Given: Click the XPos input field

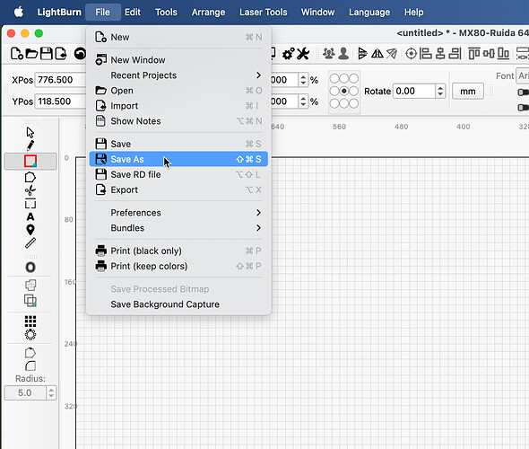Looking at the screenshot, I should [x=61, y=80].
